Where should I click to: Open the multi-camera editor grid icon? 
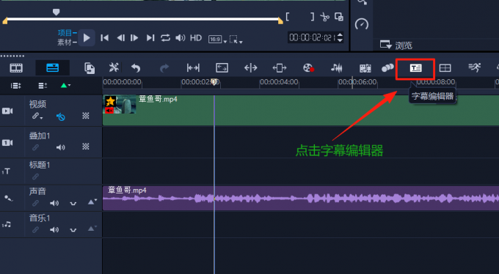[445, 67]
